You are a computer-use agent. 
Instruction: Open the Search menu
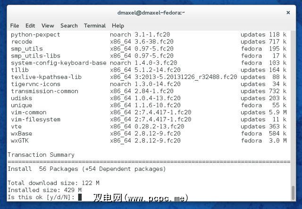(69, 25)
